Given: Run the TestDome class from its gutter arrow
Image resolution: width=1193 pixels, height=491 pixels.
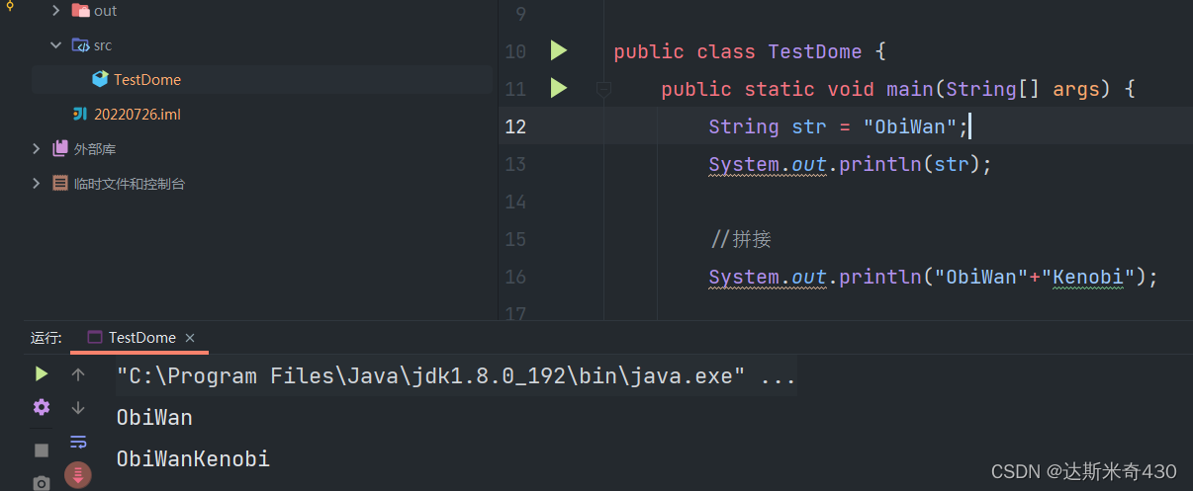Looking at the screenshot, I should coord(559,50).
